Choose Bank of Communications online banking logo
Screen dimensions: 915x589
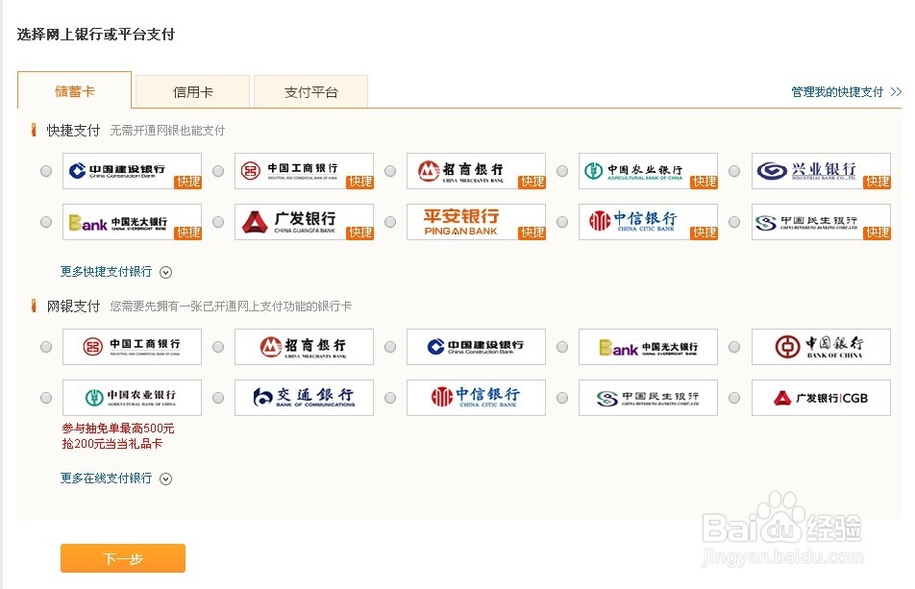(x=304, y=397)
